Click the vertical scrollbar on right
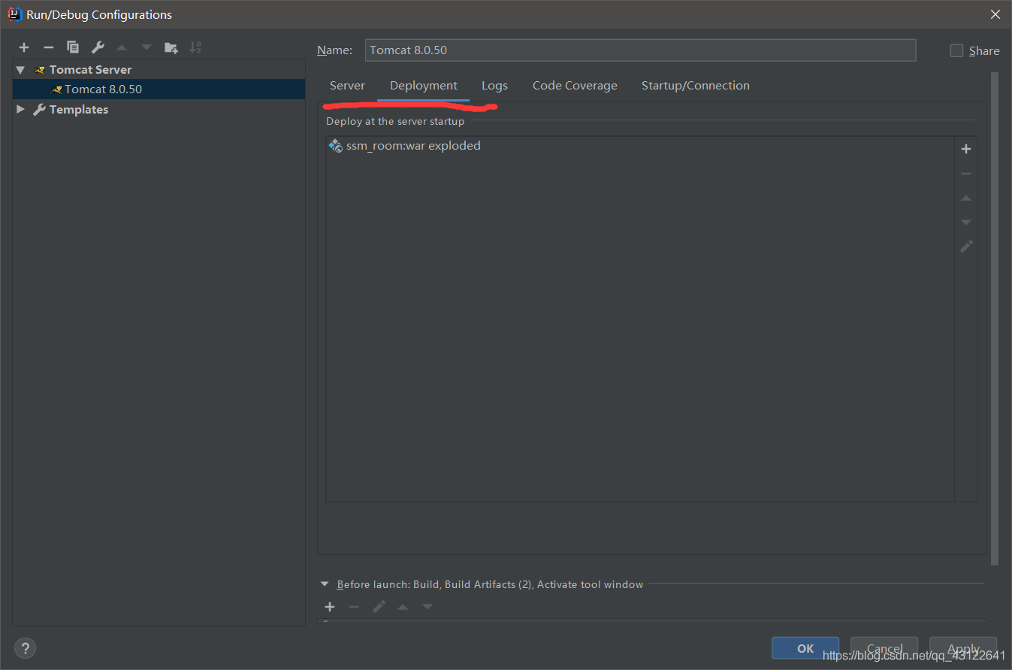This screenshot has width=1012, height=670. [x=995, y=319]
